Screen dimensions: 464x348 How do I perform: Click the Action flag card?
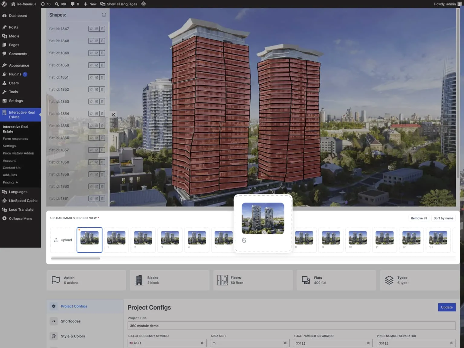86,280
